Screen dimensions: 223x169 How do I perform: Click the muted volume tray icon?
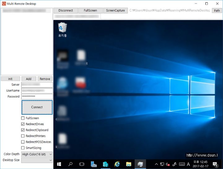pyautogui.click(x=168, y=164)
